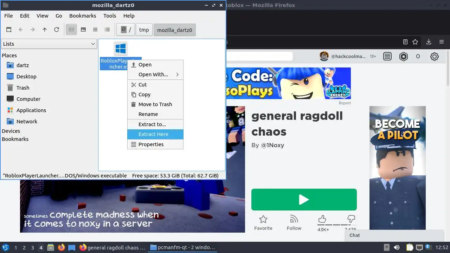Open Roblox notifications list icon
The image size is (450, 253).
[387, 56]
